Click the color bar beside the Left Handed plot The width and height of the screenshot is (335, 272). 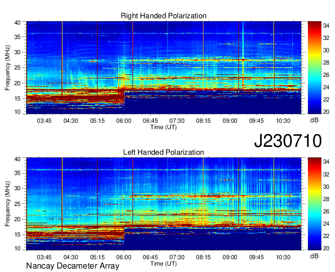(x=314, y=204)
